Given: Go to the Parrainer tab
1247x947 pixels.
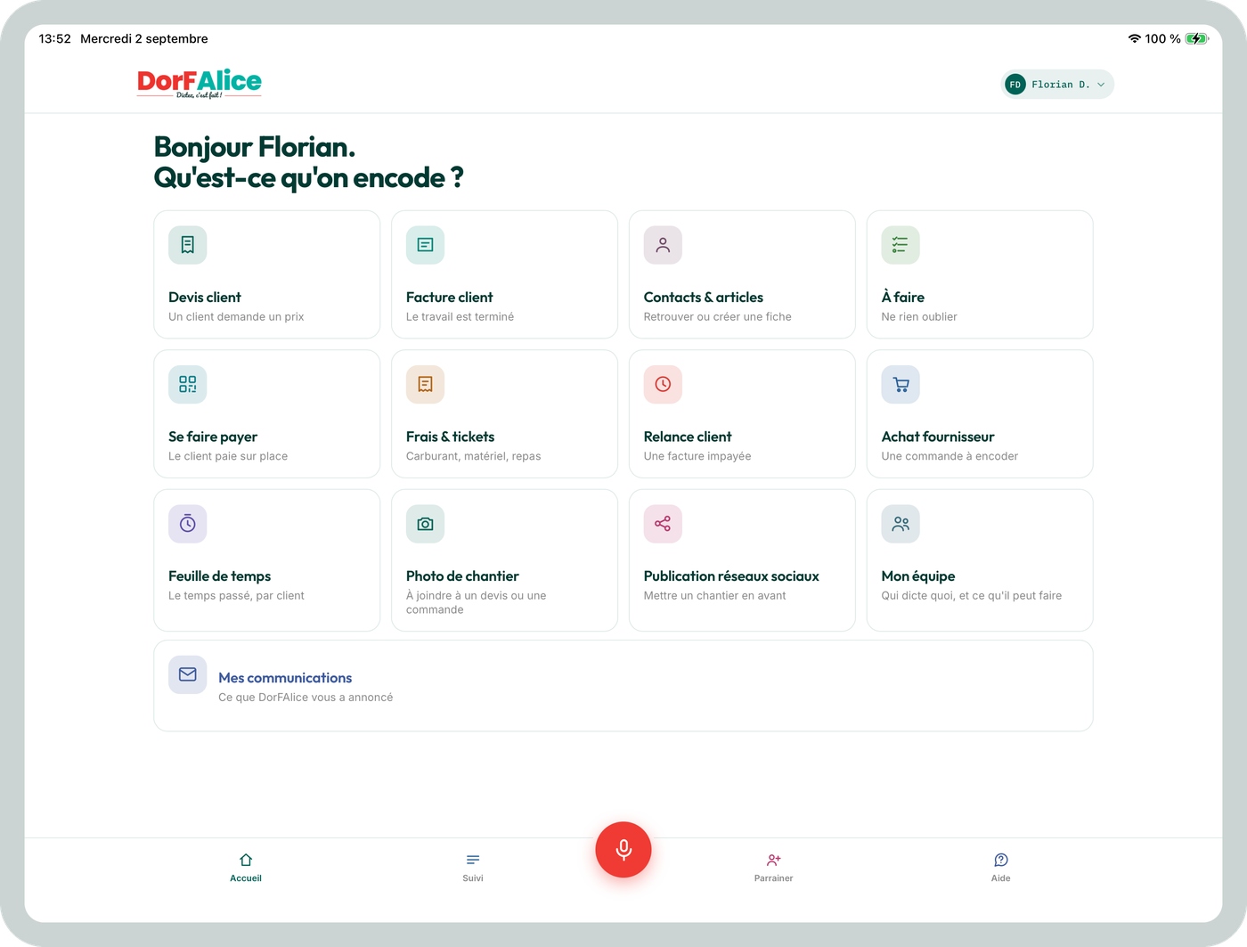Looking at the screenshot, I should click(773, 867).
